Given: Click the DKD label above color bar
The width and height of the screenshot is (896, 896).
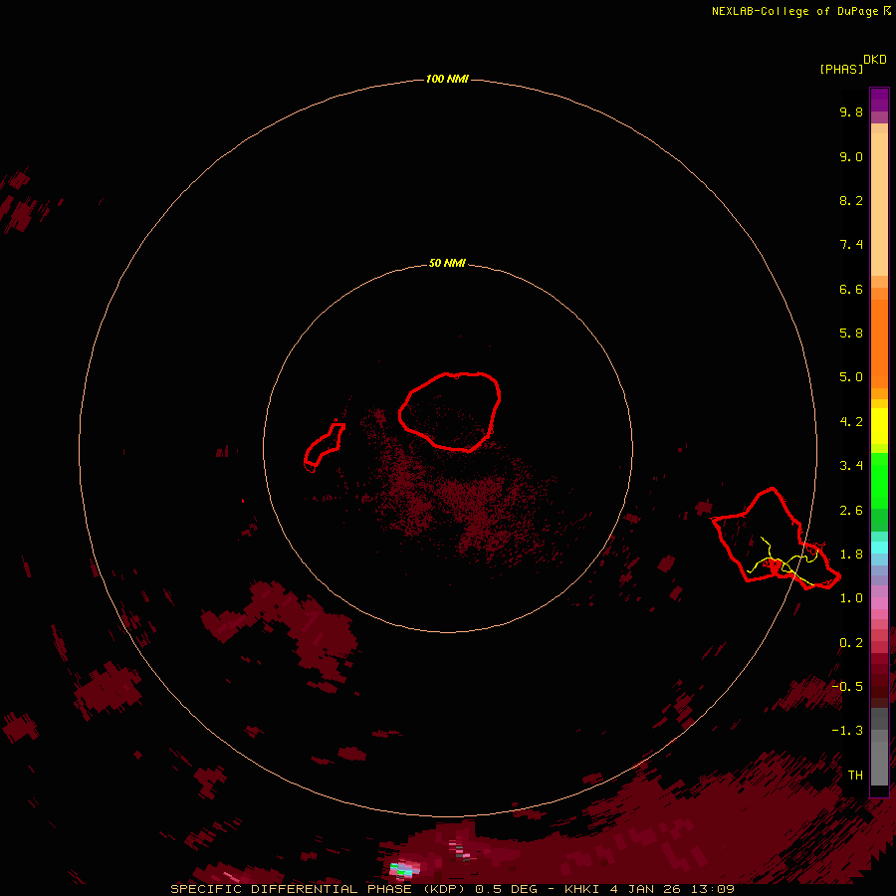Looking at the screenshot, I should (x=875, y=59).
